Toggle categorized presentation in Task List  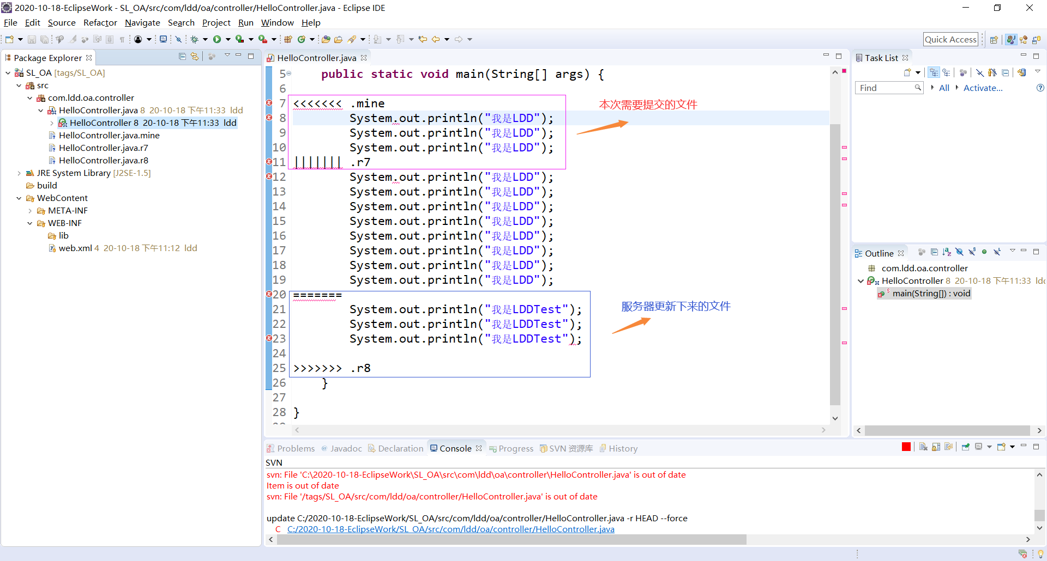pyautogui.click(x=934, y=72)
